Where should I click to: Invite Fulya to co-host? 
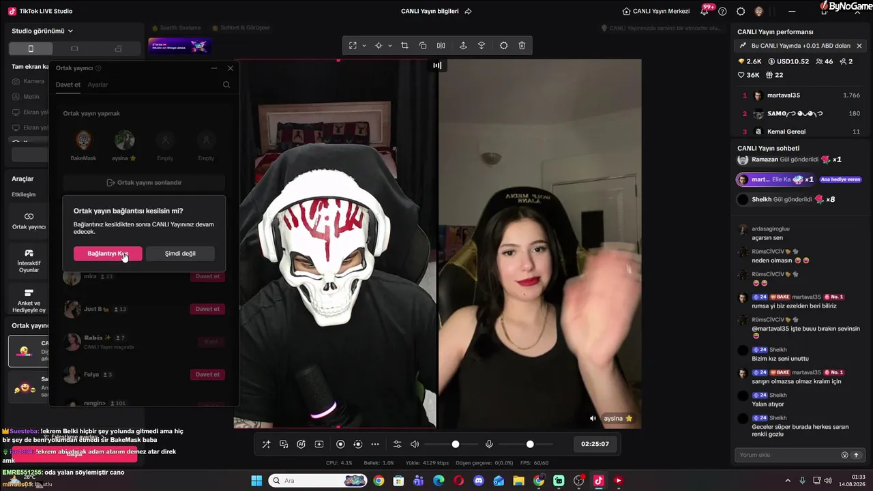tap(207, 374)
